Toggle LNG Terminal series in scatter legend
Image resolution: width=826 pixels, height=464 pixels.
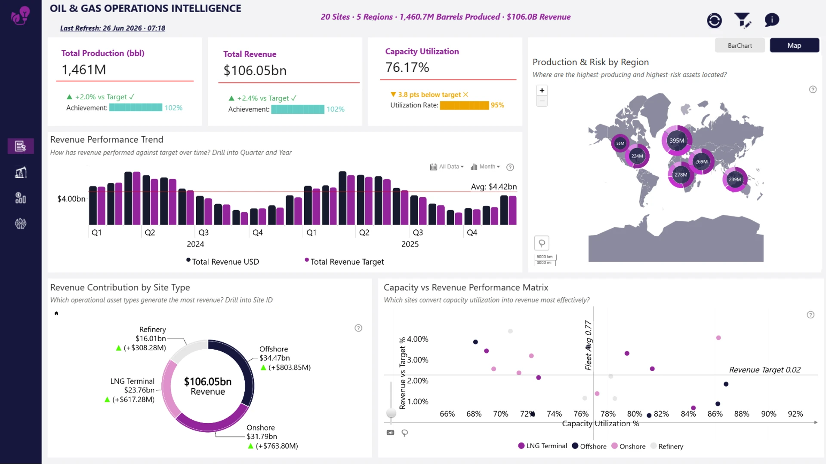(542, 446)
